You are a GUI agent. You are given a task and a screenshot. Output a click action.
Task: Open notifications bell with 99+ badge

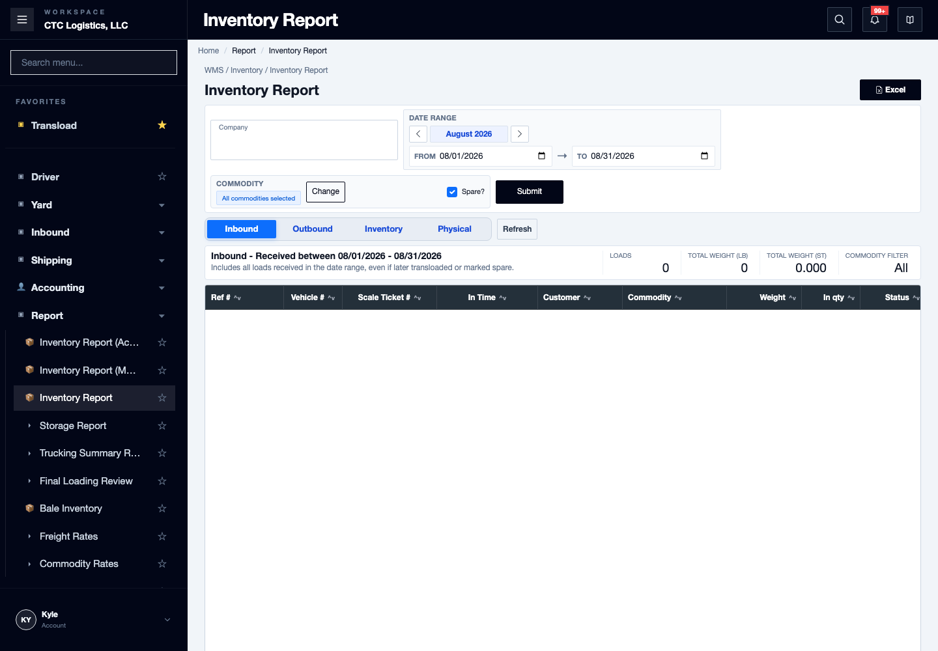coord(875,20)
